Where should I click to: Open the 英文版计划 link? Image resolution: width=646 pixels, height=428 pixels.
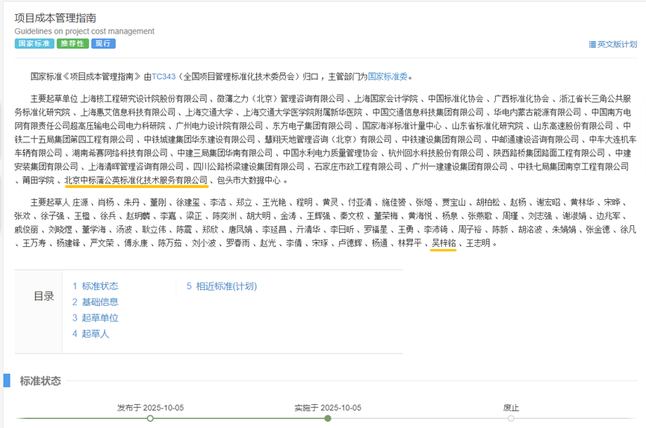point(617,45)
